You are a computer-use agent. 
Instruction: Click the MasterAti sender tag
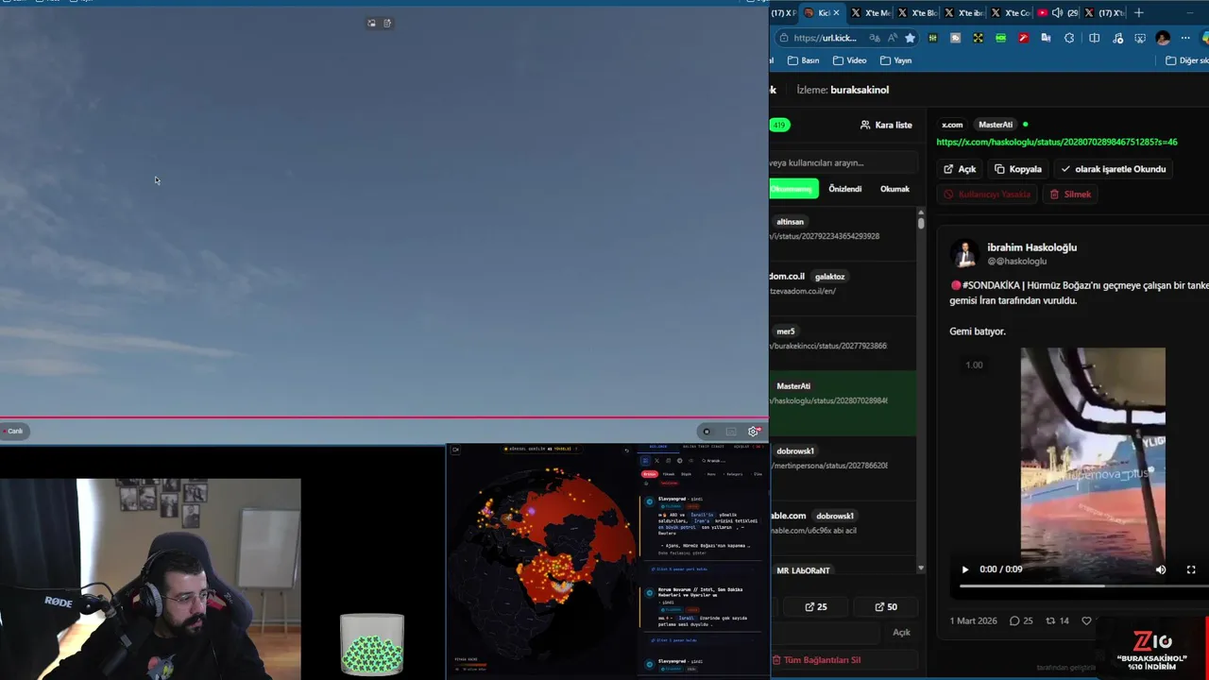996,125
